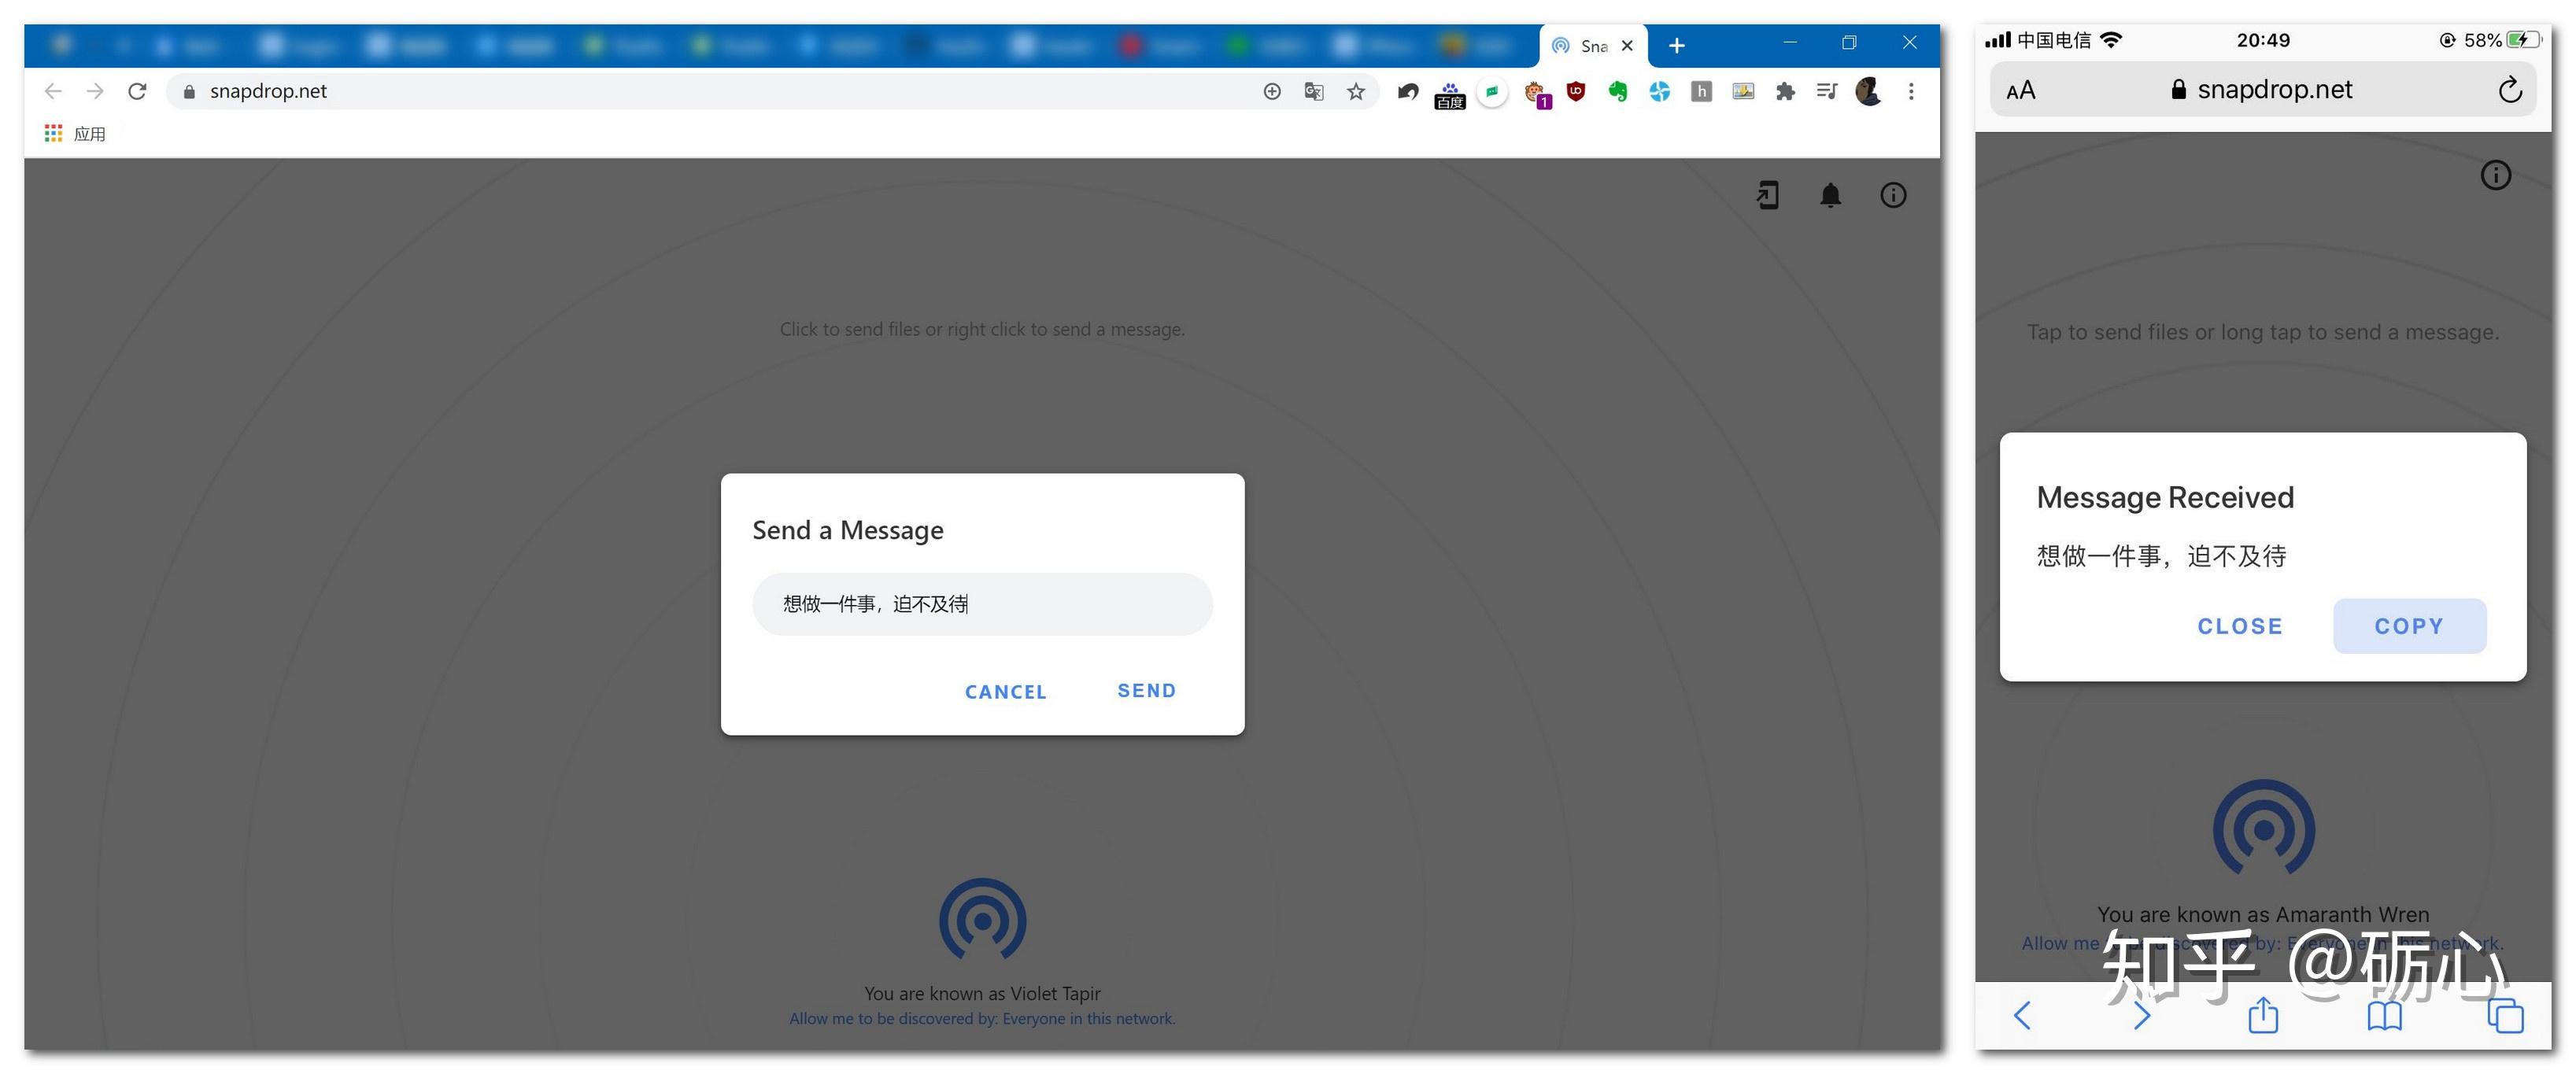Screen dimensions: 2576x1074
Task: Open the info icon on phone Snapdrop page
Action: (2496, 176)
